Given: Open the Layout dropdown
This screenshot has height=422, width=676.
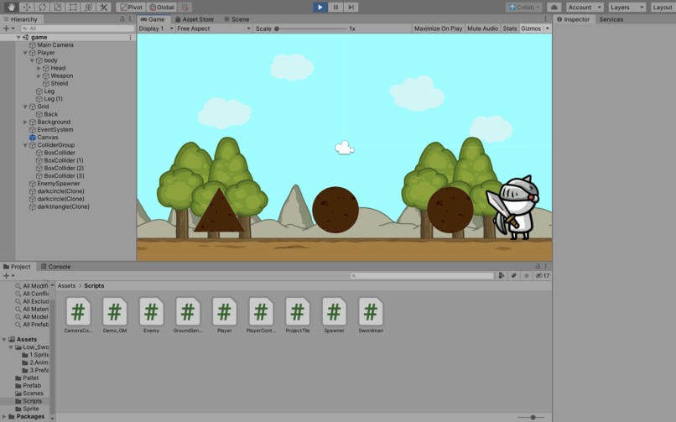Looking at the screenshot, I should click(x=662, y=7).
